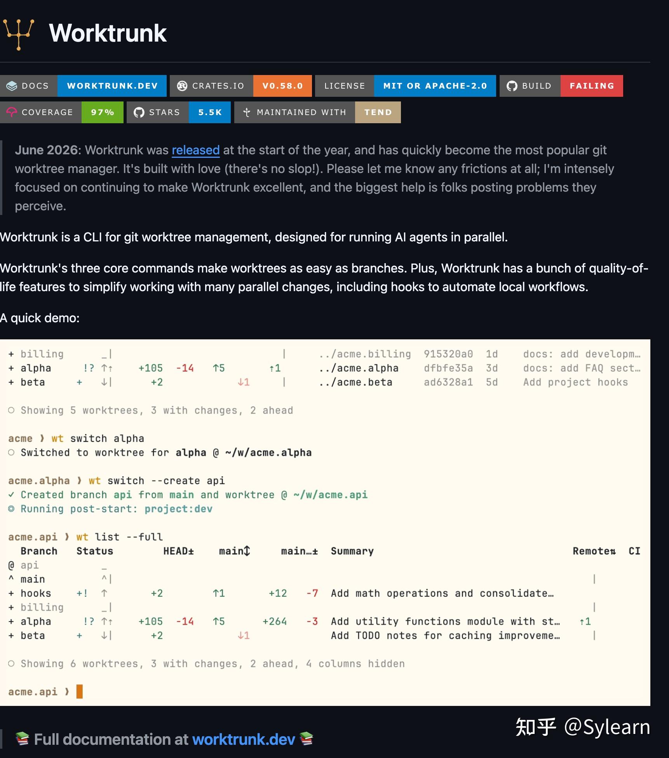Open the MIT OR APACHE-2.0 license badge
Image resolution: width=669 pixels, height=758 pixels.
[435, 86]
